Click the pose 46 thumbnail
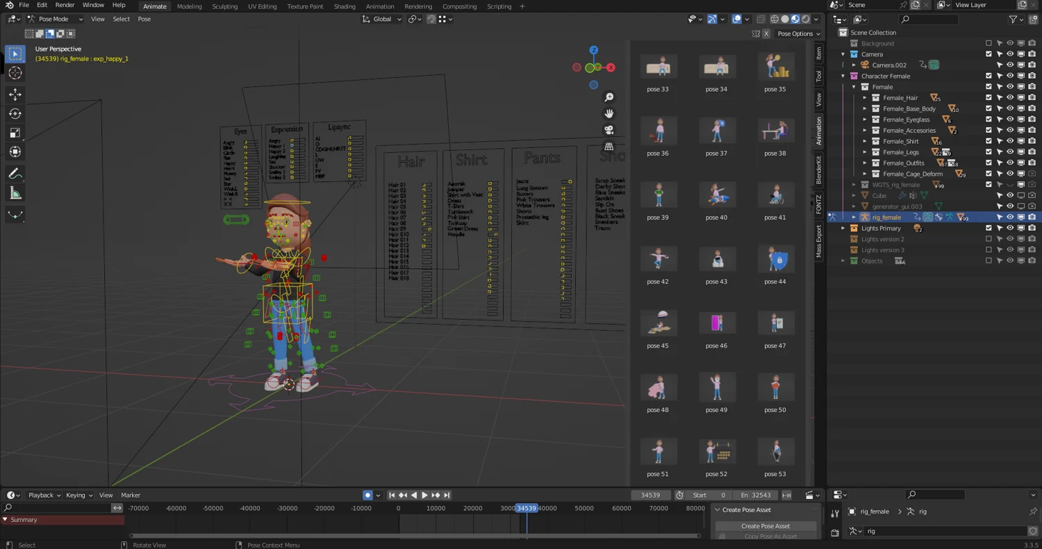1042x549 pixels. point(716,323)
